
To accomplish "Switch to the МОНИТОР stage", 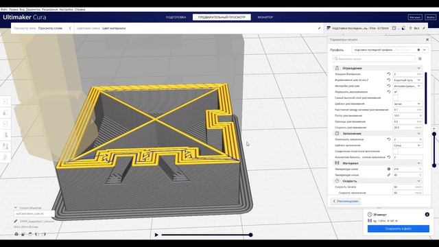I will pyautogui.click(x=265, y=17).
